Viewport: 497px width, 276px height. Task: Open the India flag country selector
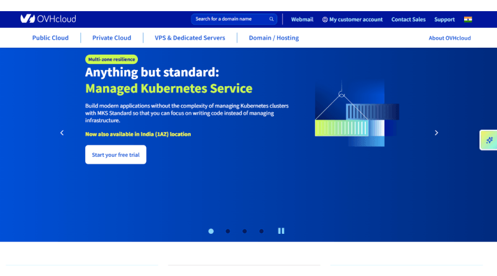tap(468, 19)
